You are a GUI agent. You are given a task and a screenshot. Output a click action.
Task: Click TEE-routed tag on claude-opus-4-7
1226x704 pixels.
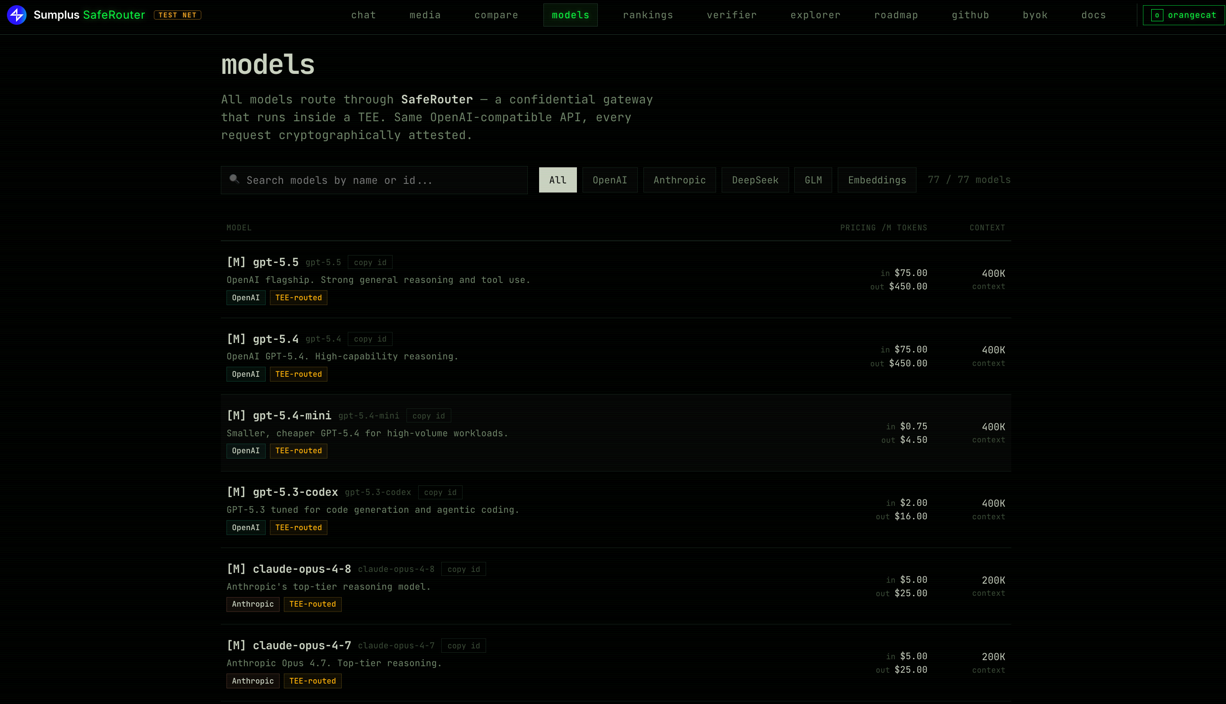pyautogui.click(x=313, y=681)
